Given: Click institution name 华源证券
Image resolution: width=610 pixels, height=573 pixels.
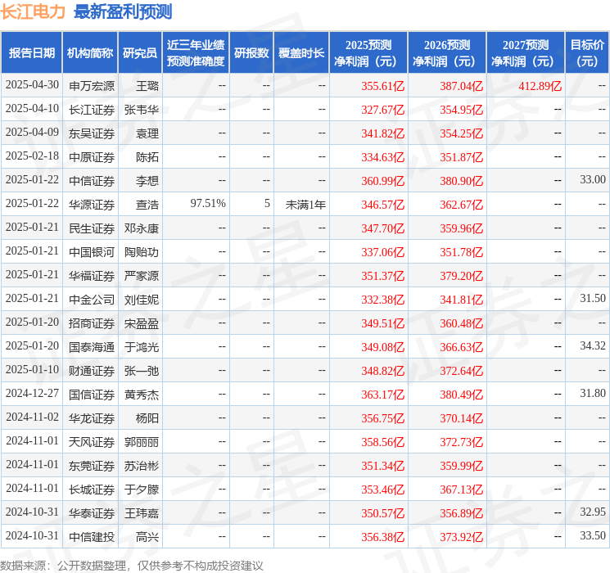Looking at the screenshot, I should pyautogui.click(x=92, y=205).
